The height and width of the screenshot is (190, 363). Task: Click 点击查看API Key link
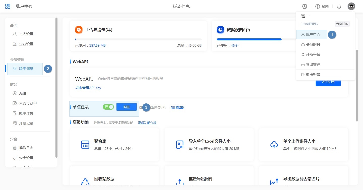[x=88, y=88]
